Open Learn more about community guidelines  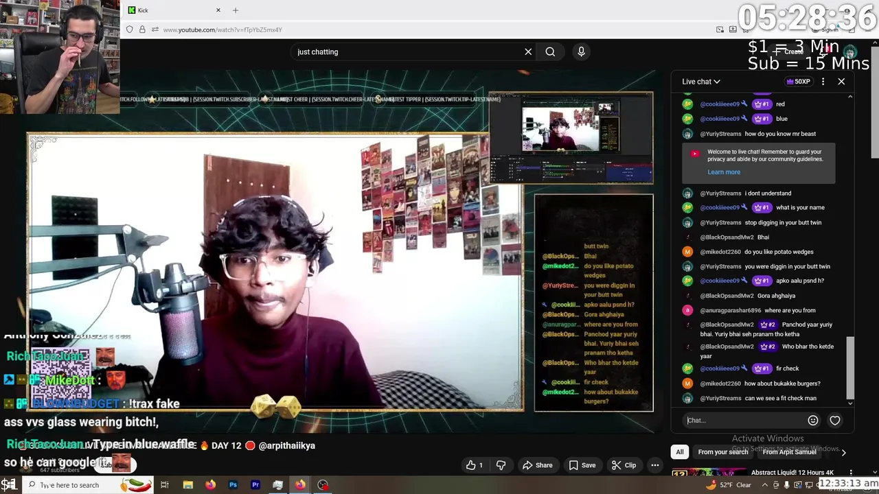point(724,172)
